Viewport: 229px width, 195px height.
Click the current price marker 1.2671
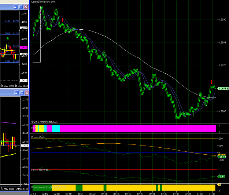point(223,88)
